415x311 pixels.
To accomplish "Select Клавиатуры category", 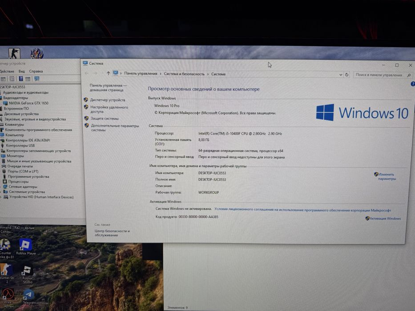I will (x=14, y=124).
